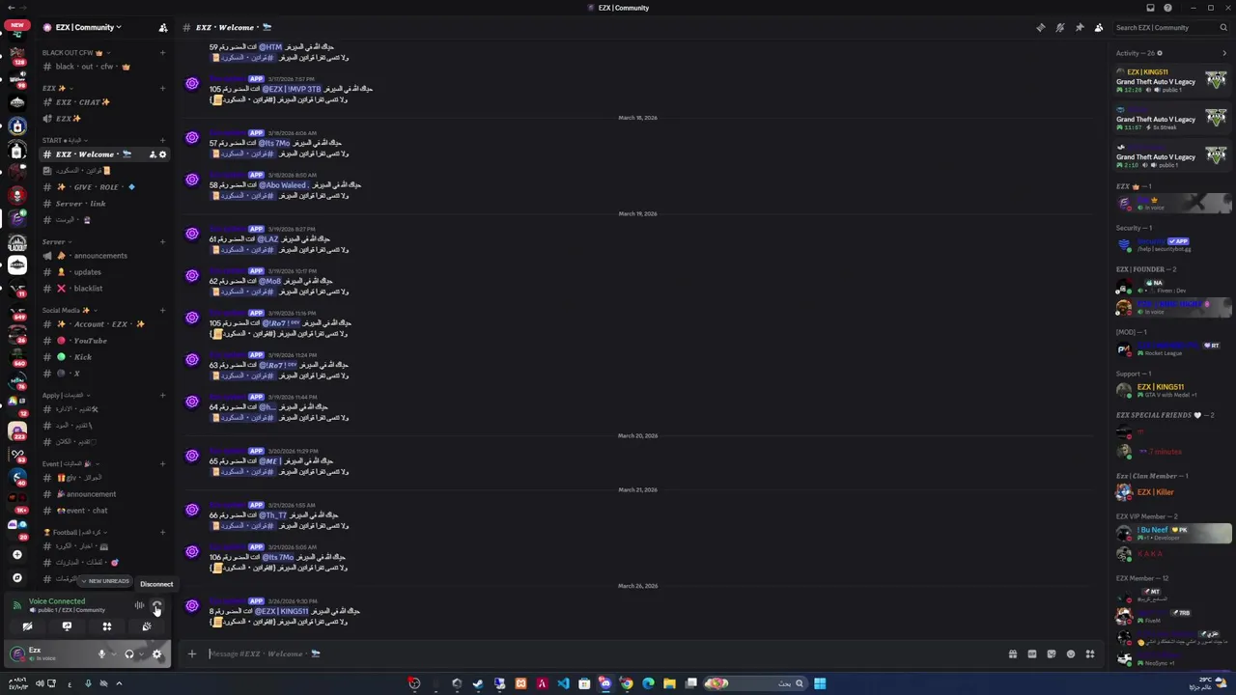Collapse the Server category
Image resolution: width=1236 pixels, height=695 pixels.
[57, 241]
